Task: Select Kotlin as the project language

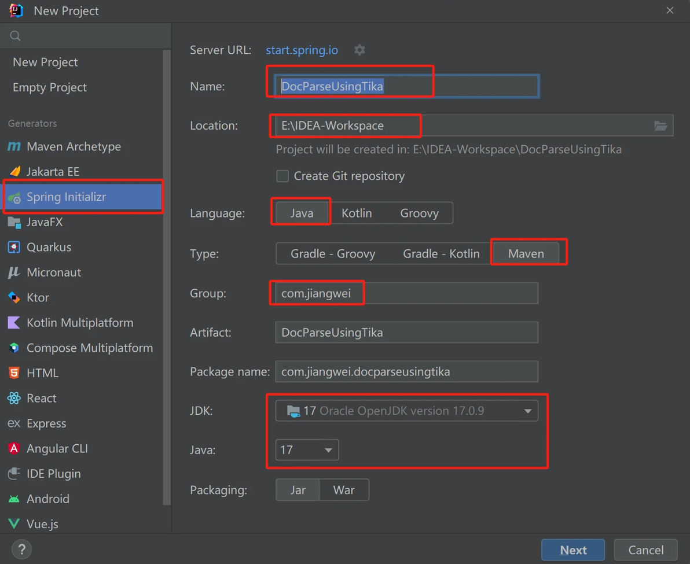Action: coord(357,213)
